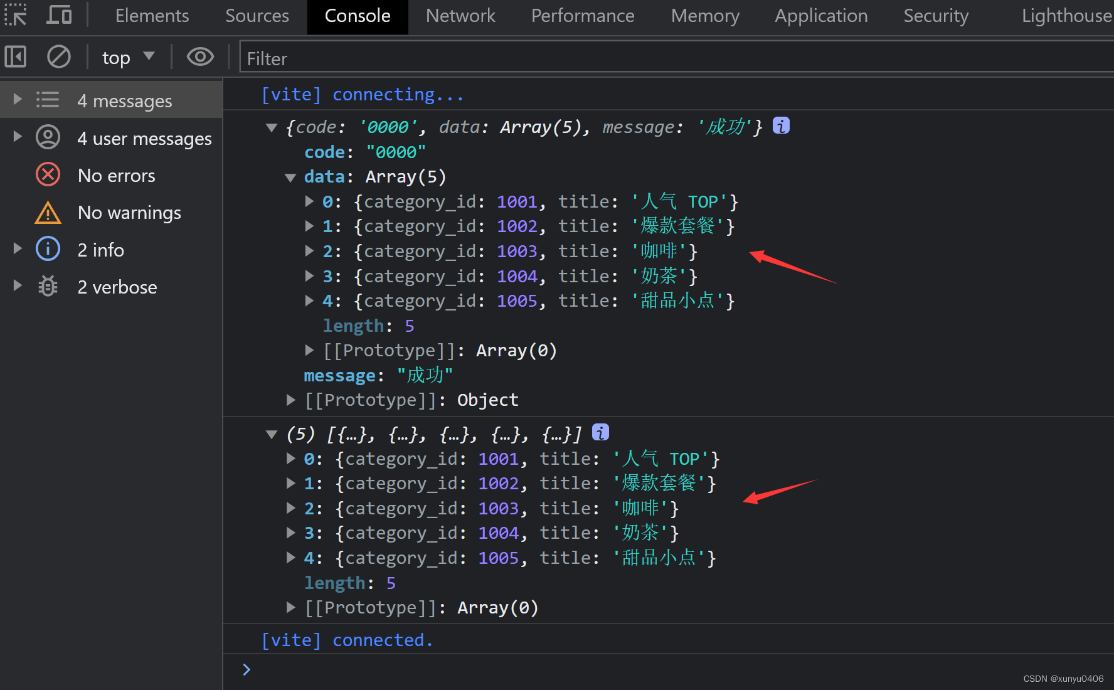This screenshot has width=1114, height=690.
Task: Open the Lighthouse tab
Action: tap(1066, 16)
